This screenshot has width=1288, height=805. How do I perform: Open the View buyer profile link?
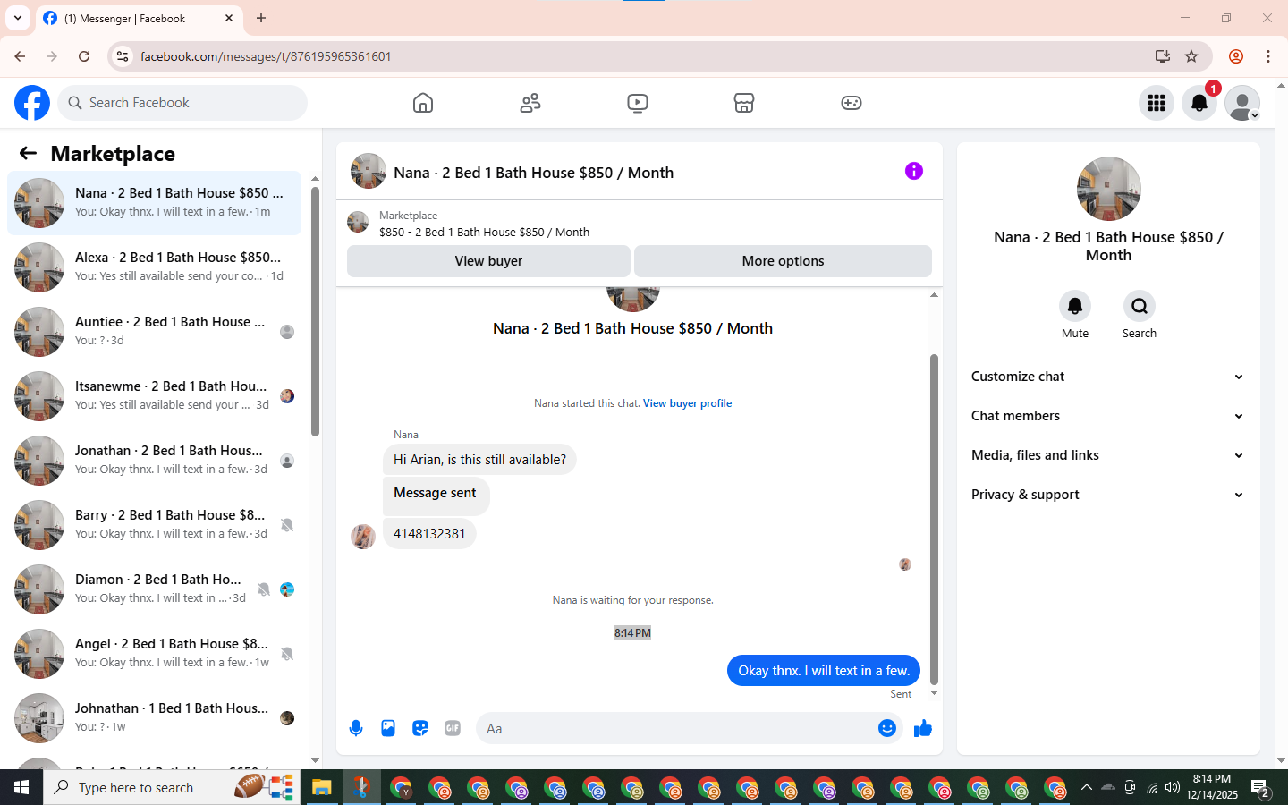tap(687, 403)
